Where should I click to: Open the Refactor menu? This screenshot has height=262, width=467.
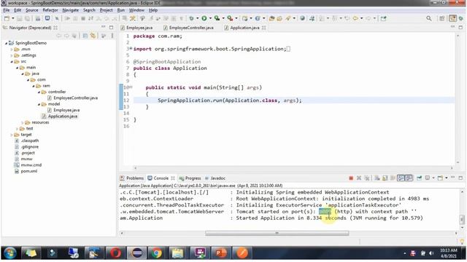click(x=50, y=10)
